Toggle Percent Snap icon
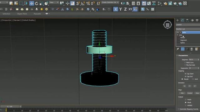This screenshot has height=112, width=200. click(88, 3)
